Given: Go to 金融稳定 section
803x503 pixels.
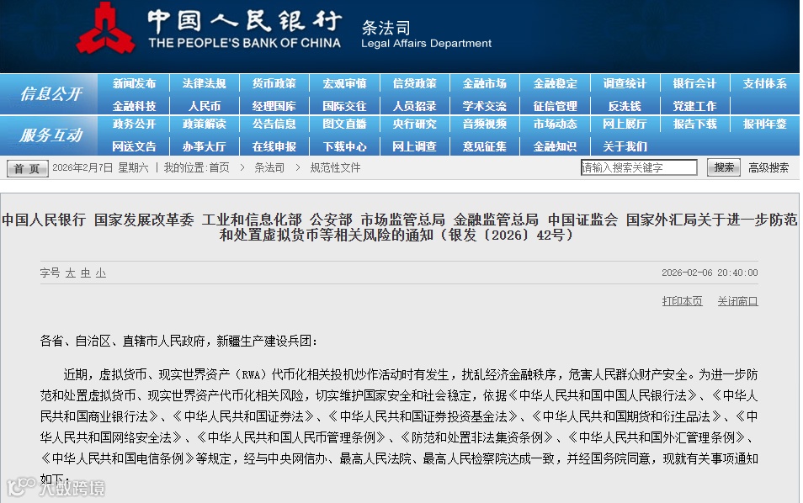Looking at the screenshot, I should coord(556,83).
